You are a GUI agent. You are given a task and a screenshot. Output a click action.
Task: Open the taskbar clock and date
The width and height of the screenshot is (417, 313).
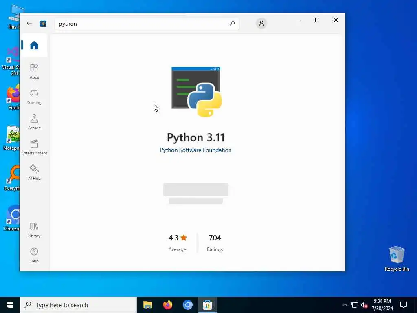(x=382, y=305)
